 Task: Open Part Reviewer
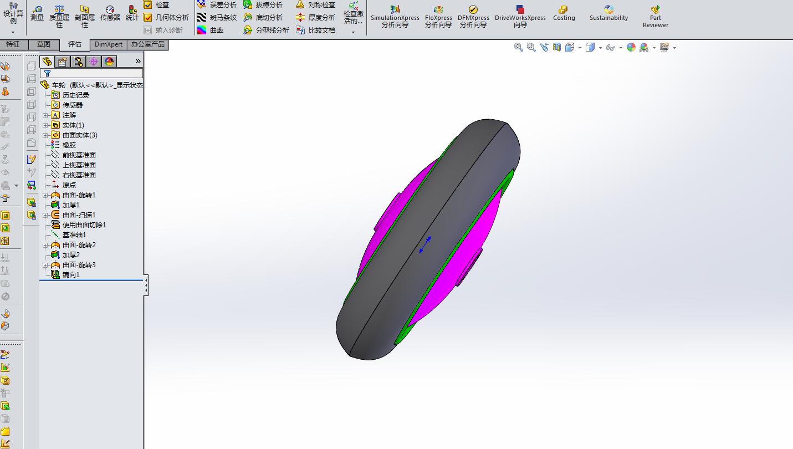click(x=656, y=17)
